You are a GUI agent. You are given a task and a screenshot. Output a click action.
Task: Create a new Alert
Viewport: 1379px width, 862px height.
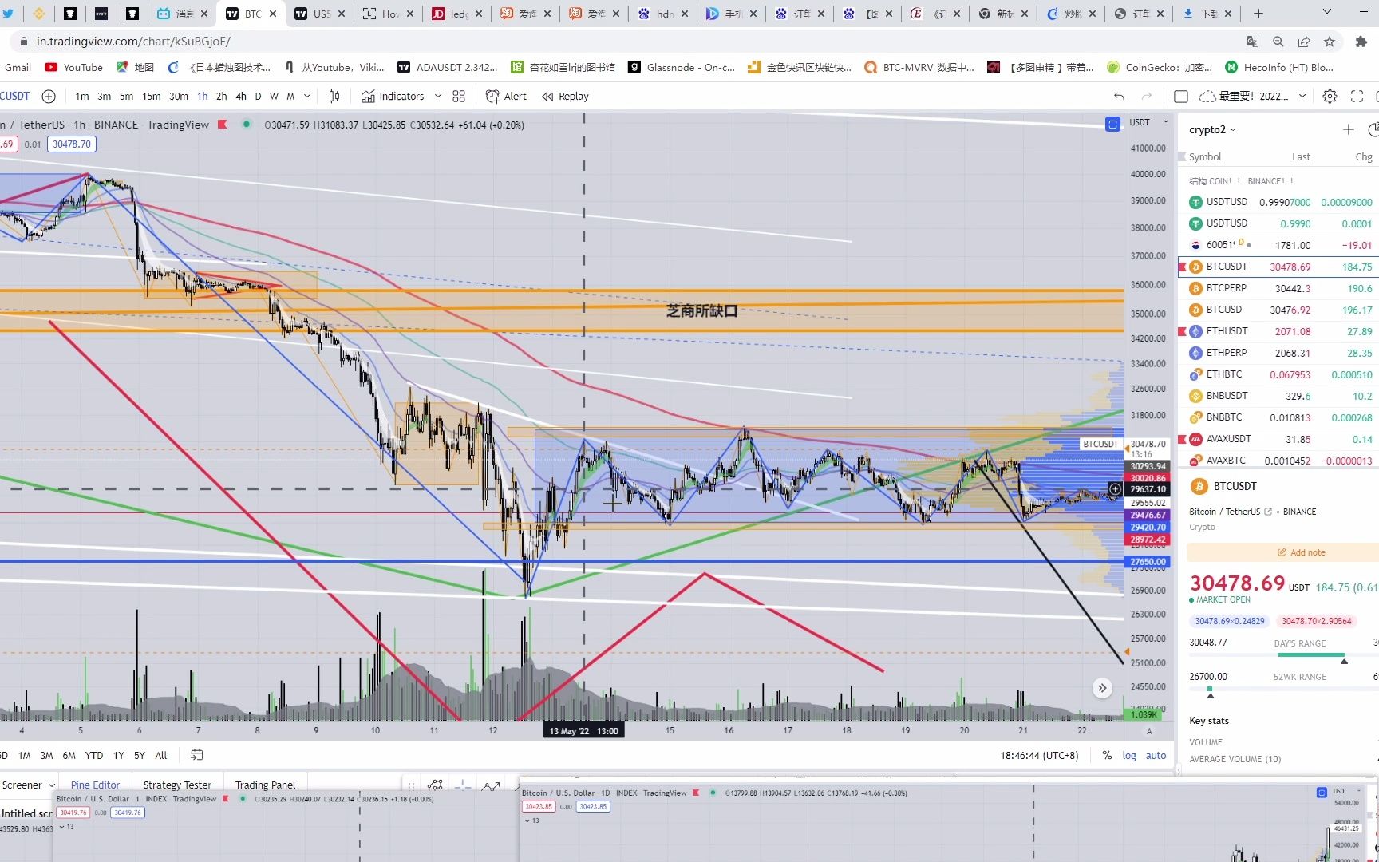506,97
